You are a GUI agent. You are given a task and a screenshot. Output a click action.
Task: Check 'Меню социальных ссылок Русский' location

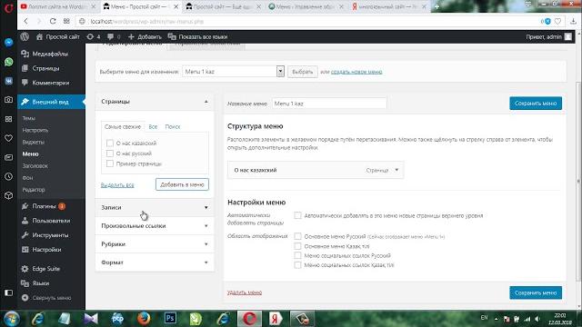(x=297, y=255)
